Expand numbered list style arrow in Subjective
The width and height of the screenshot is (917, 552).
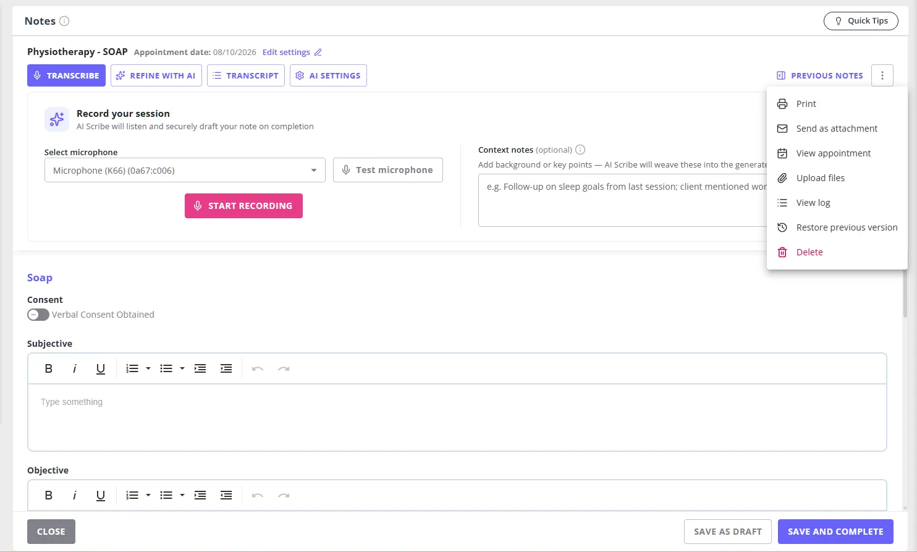pyautogui.click(x=148, y=369)
